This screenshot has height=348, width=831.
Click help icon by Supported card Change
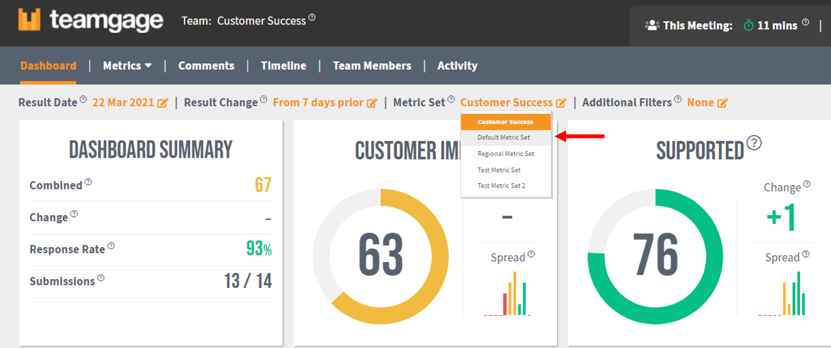(x=807, y=184)
